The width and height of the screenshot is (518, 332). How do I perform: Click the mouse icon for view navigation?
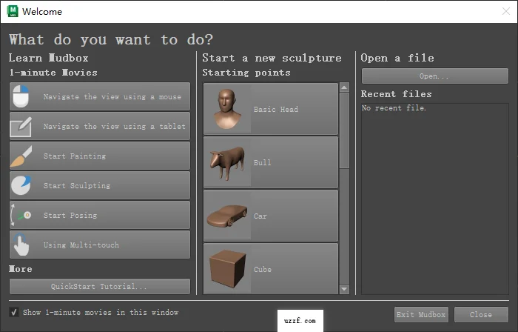[x=21, y=96]
